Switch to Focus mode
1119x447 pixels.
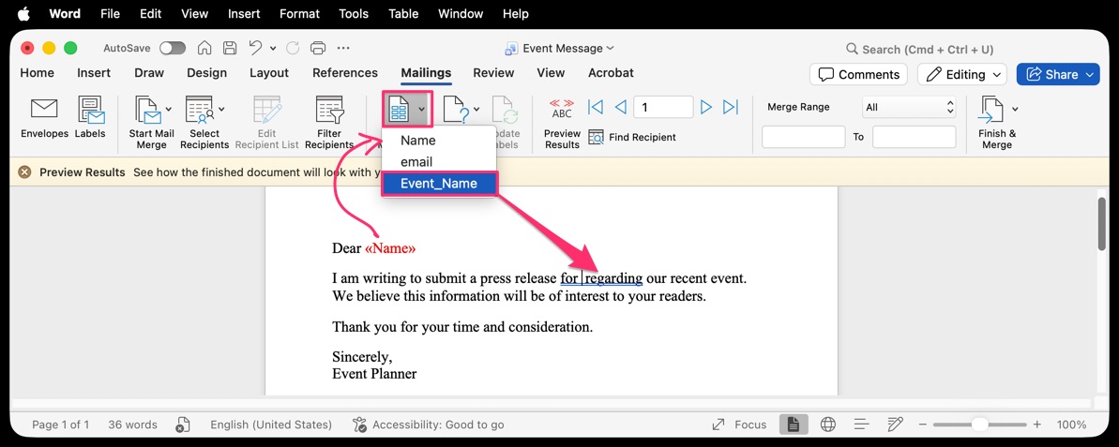[738, 425]
